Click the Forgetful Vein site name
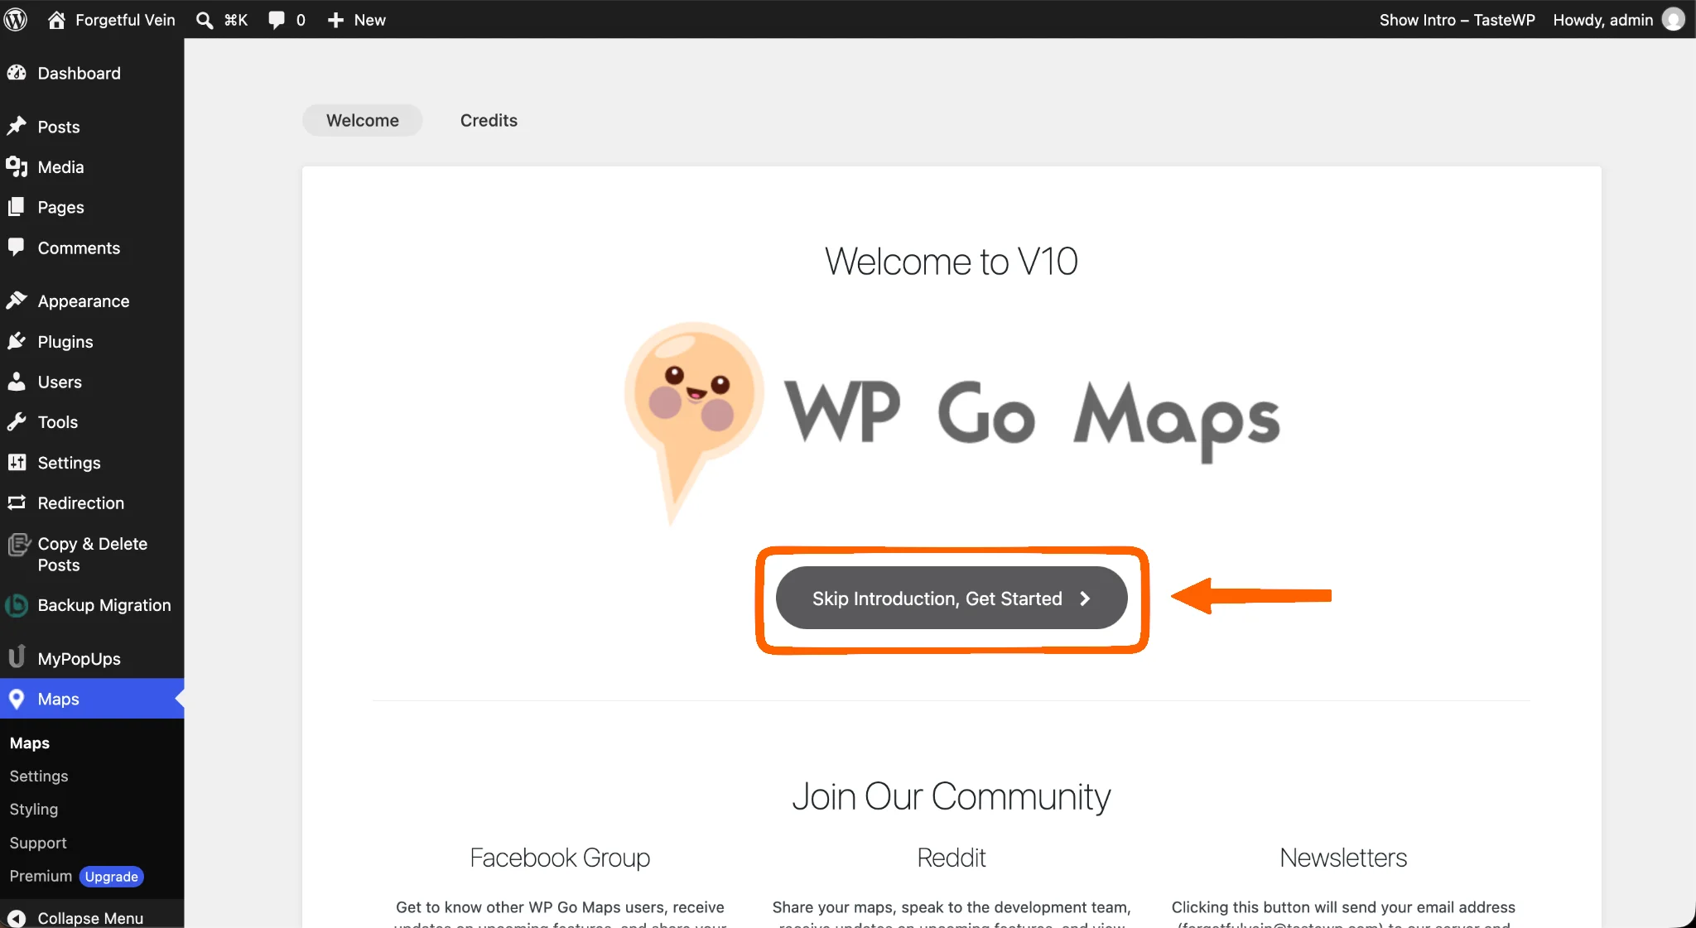Image resolution: width=1696 pixels, height=928 pixels. pyautogui.click(x=125, y=20)
